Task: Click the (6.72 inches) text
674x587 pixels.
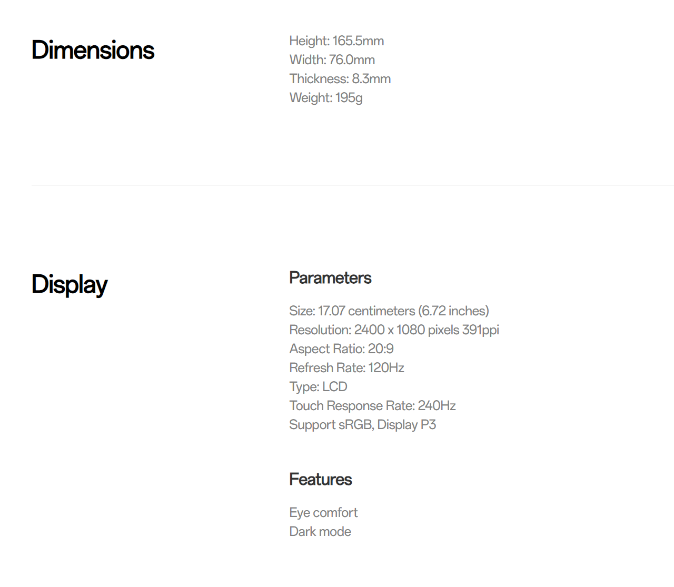Action: coord(453,311)
